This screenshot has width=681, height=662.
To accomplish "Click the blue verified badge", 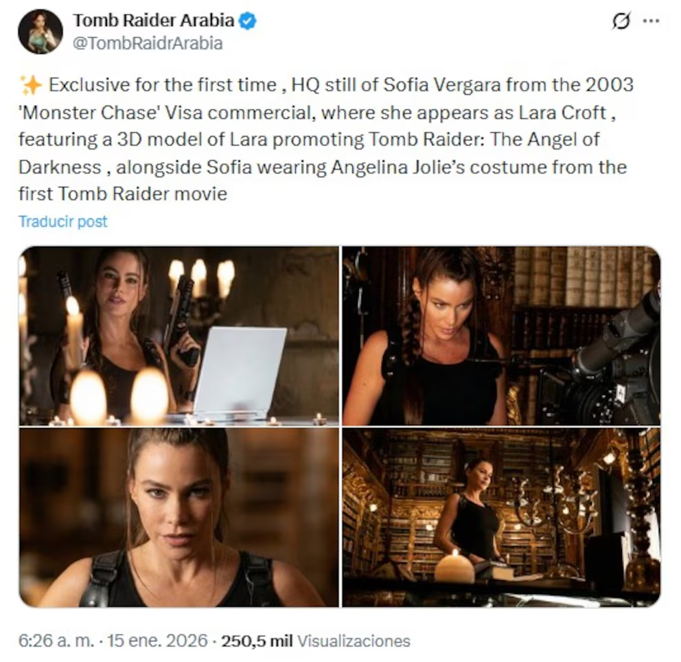I will pos(248,21).
